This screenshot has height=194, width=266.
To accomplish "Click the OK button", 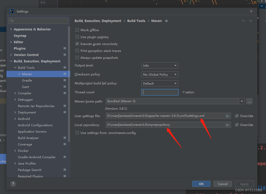I will click(201, 184).
